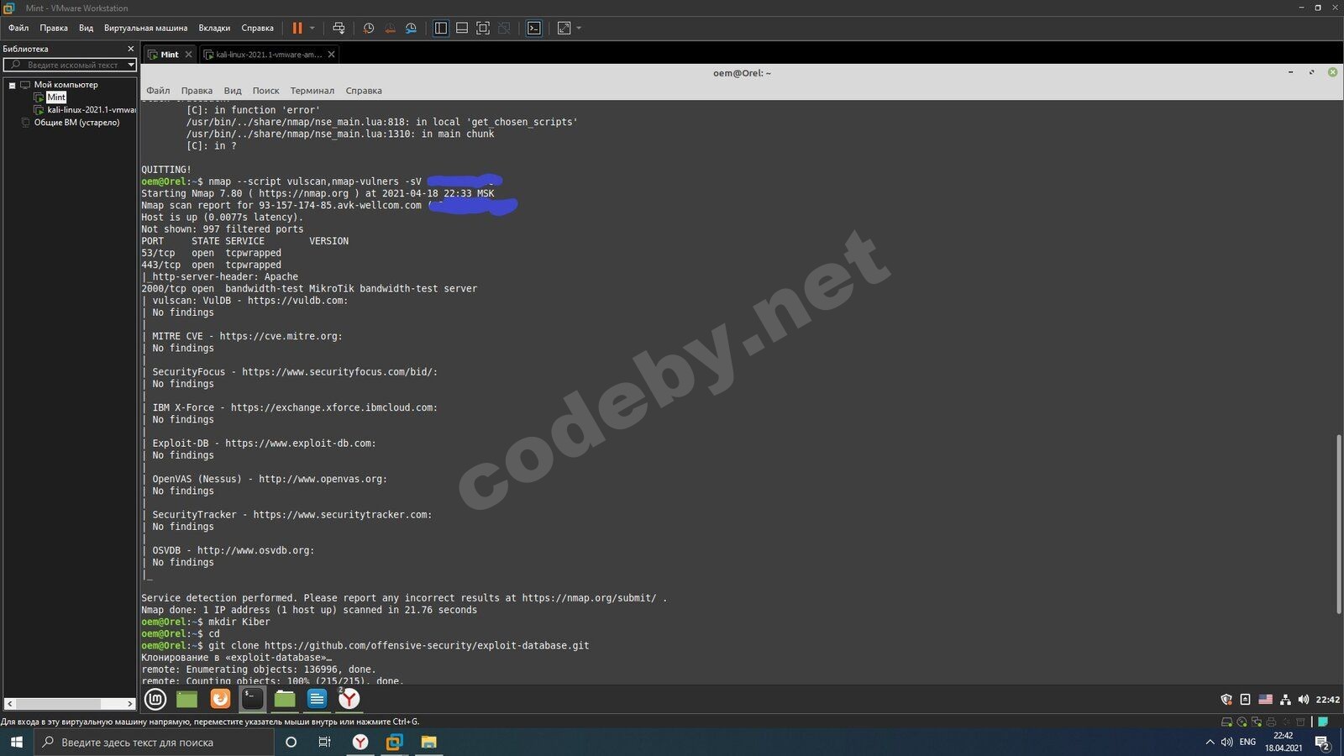This screenshot has width=1344, height=756.
Task: Click the Windows search box
Action: [x=154, y=743]
